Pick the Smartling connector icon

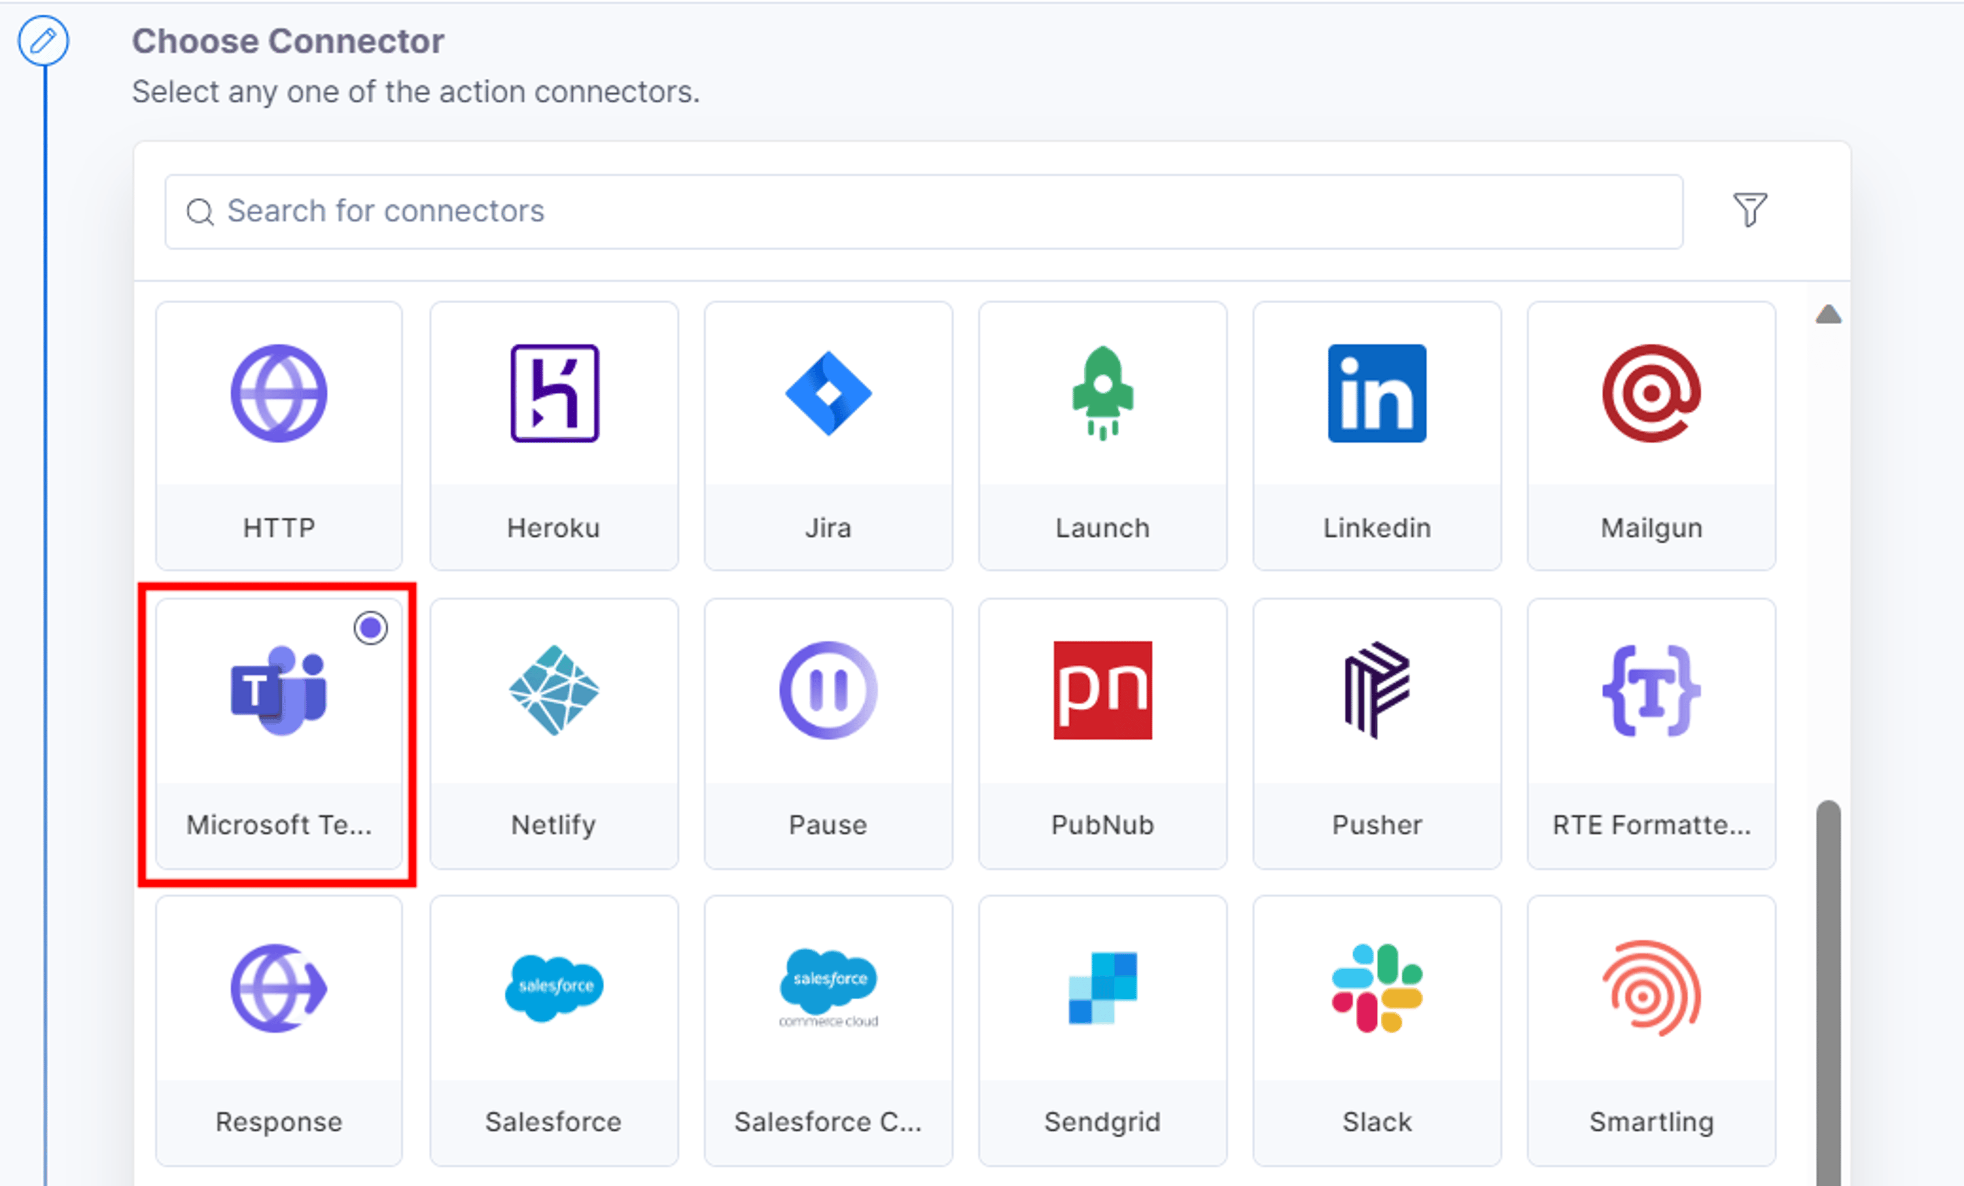pos(1651,988)
